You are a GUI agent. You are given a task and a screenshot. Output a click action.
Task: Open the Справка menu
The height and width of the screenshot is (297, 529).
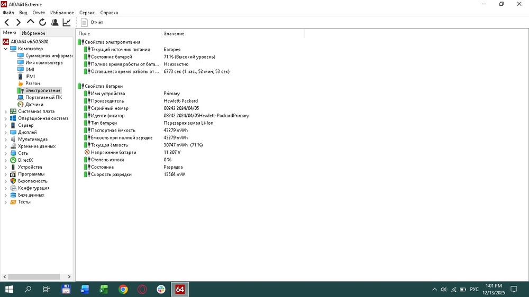pyautogui.click(x=109, y=13)
